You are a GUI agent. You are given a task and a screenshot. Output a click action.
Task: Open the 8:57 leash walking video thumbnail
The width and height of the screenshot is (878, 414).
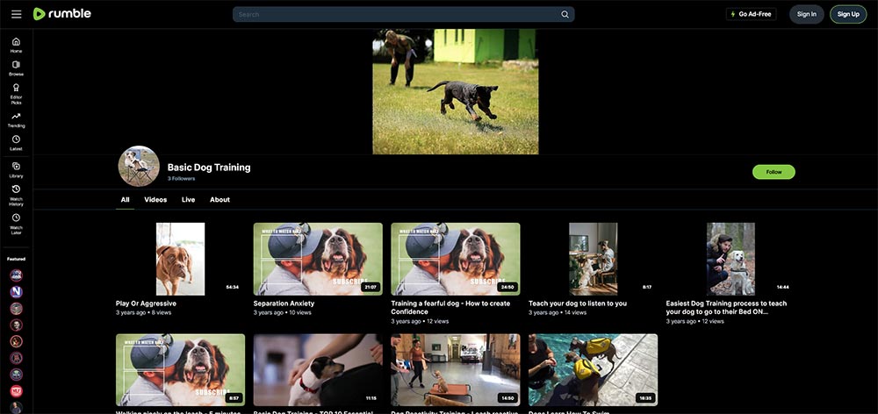point(180,370)
